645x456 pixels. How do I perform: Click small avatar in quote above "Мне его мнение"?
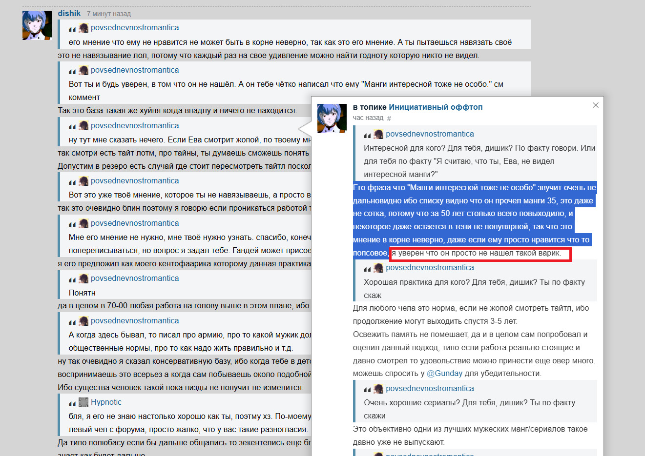coord(83,223)
